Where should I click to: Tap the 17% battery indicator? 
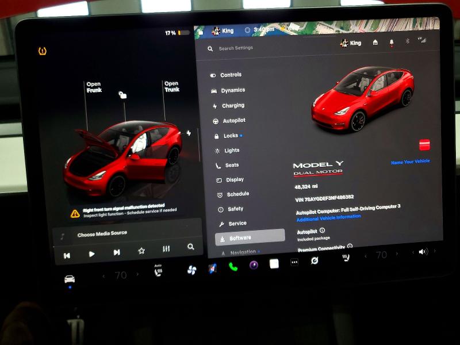[x=177, y=33]
